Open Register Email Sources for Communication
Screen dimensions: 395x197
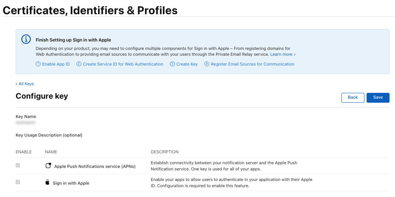point(252,64)
